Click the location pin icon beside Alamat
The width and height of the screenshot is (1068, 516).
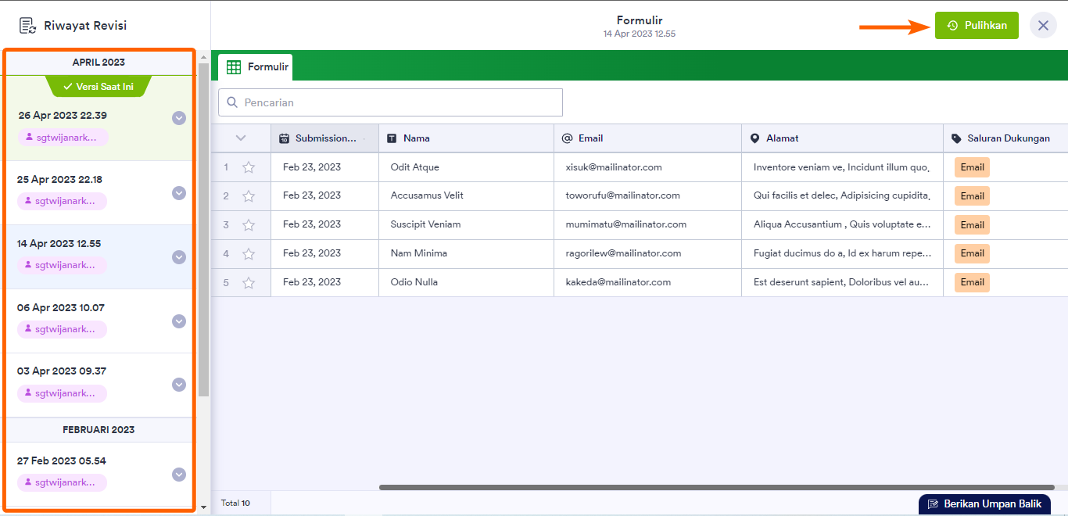(x=754, y=138)
